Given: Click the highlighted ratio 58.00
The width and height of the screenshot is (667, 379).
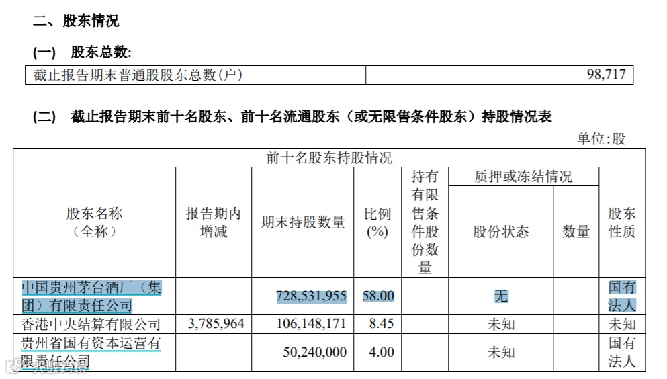Looking at the screenshot, I should [378, 296].
